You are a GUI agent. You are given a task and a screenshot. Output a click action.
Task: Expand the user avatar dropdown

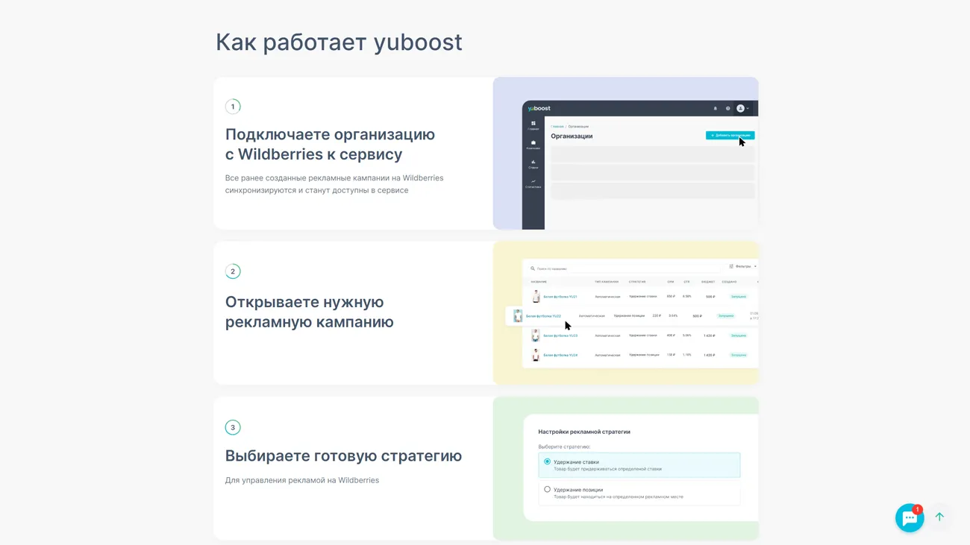pyautogui.click(x=742, y=109)
